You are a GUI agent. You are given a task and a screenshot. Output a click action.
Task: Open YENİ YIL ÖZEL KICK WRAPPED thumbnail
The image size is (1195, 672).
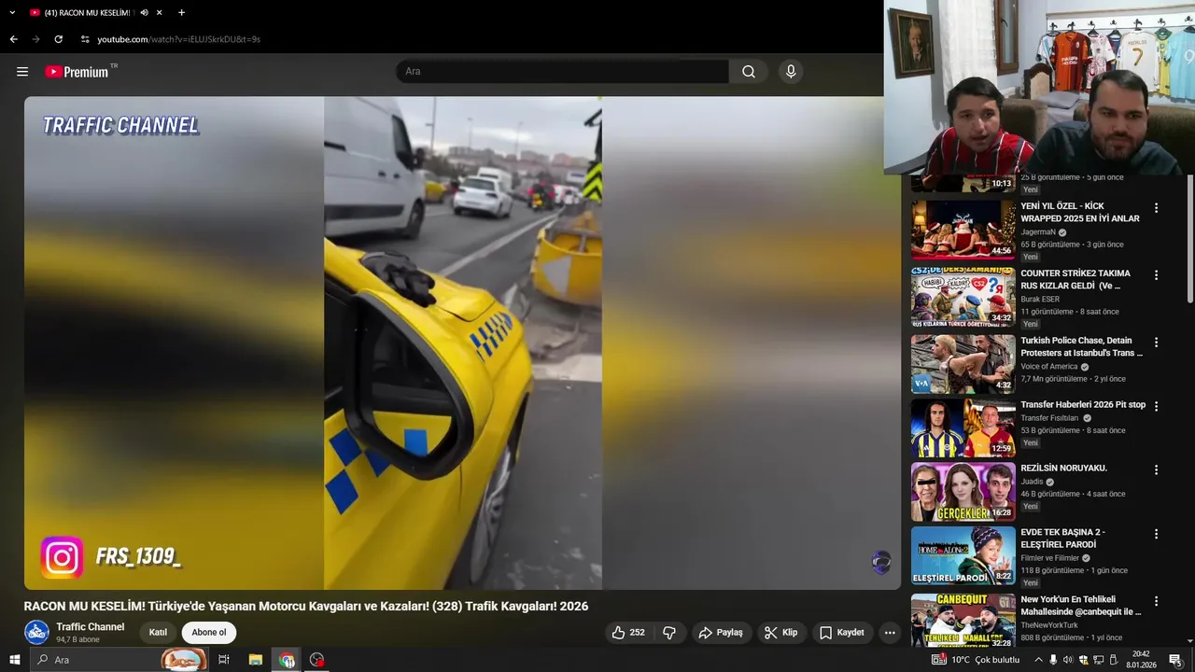tap(963, 230)
